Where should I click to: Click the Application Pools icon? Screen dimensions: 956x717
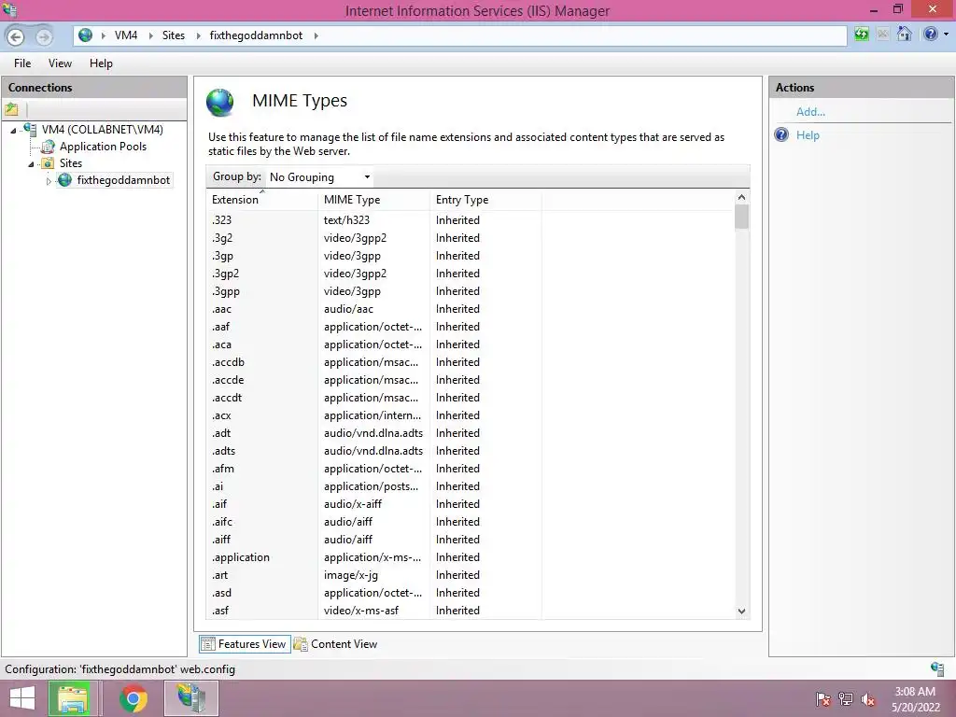click(48, 147)
